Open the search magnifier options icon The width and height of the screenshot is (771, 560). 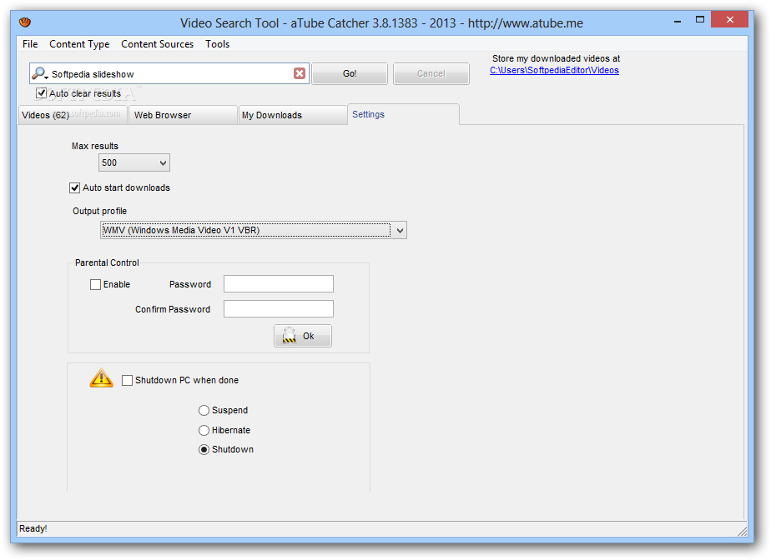point(39,73)
